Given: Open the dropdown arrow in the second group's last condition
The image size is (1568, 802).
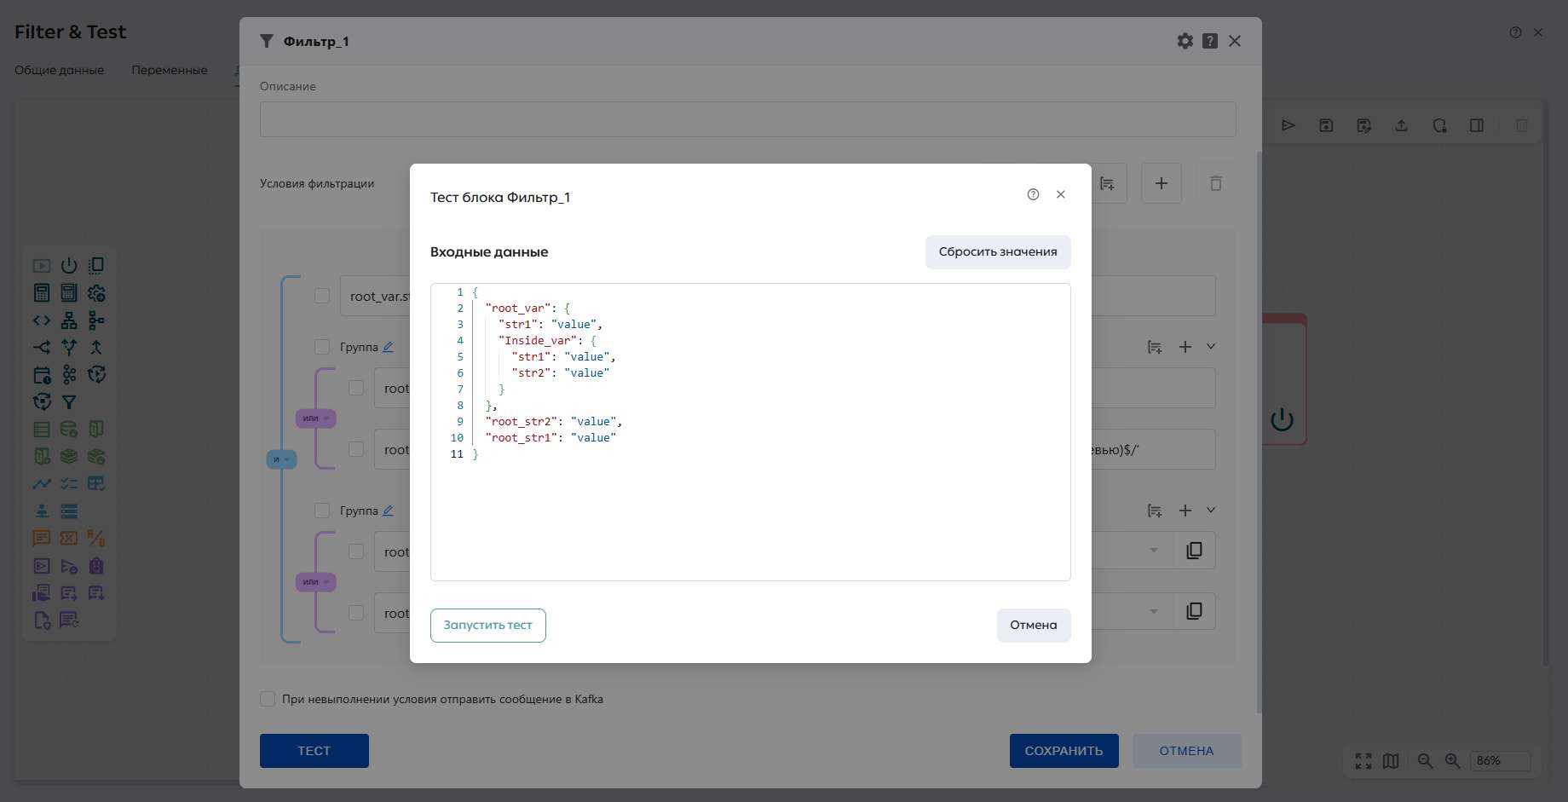Looking at the screenshot, I should 1154,611.
